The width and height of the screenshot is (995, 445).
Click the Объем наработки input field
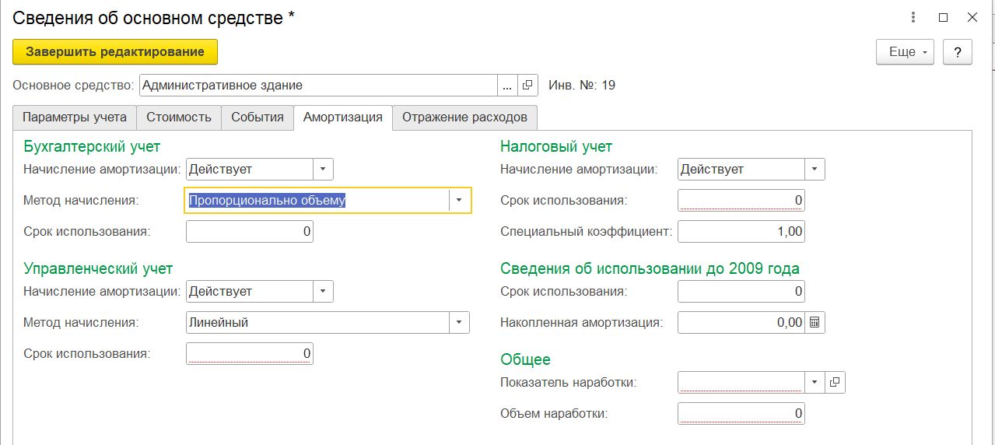[x=741, y=413]
